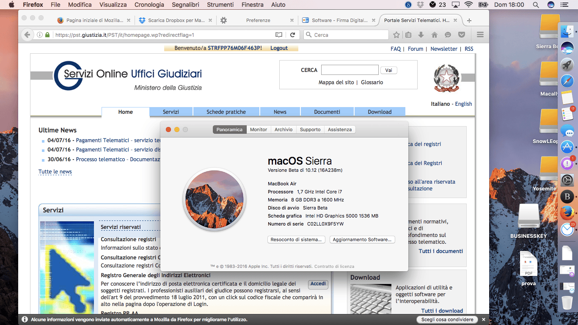
Task: Open the App Store Dock icon
Action: pos(567,147)
